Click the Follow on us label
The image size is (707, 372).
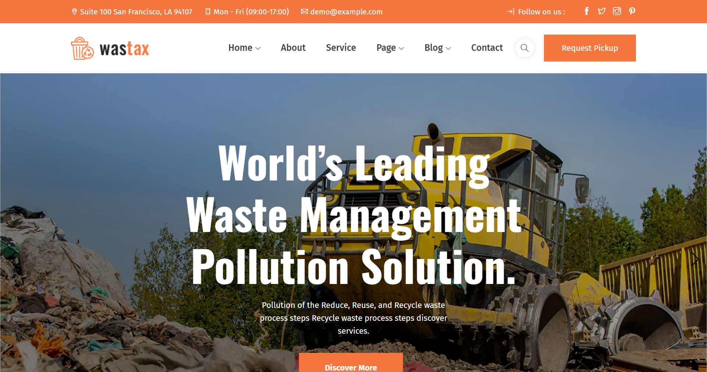coord(541,12)
